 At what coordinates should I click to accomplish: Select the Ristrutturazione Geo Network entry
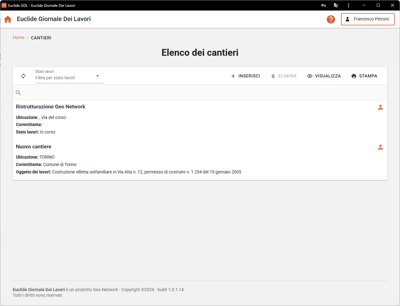point(51,107)
